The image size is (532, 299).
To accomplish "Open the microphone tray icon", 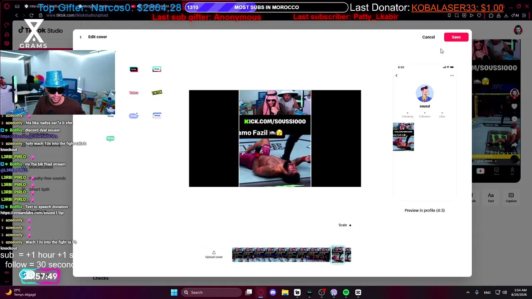I will coord(477,292).
